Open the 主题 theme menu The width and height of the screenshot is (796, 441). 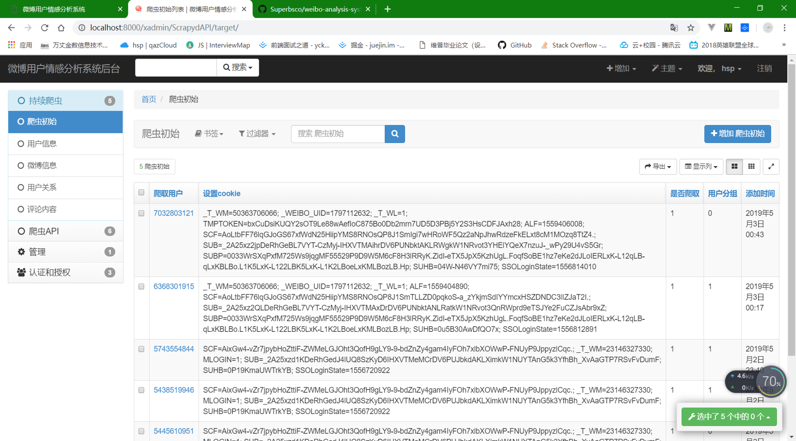[x=666, y=68]
